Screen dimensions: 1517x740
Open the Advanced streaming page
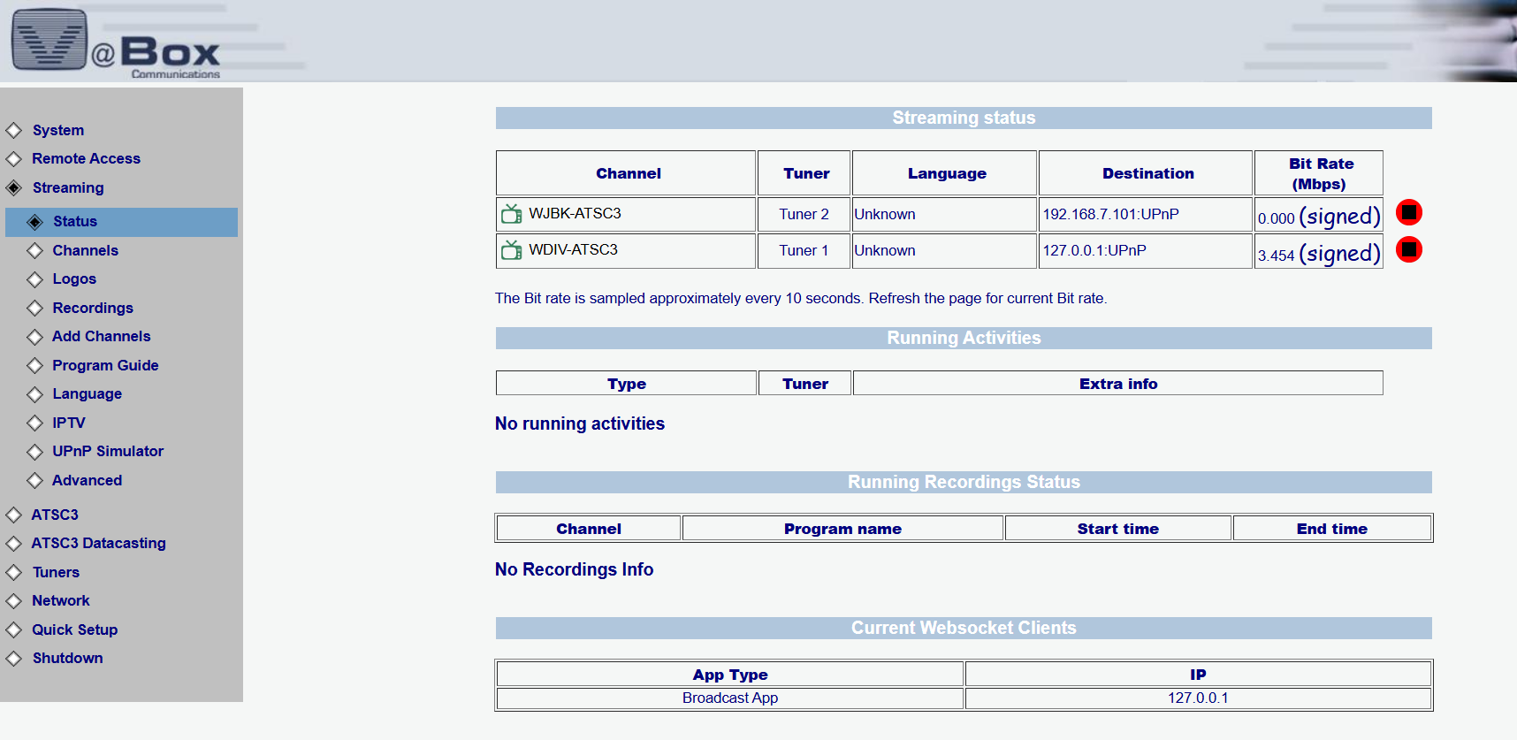tap(87, 480)
